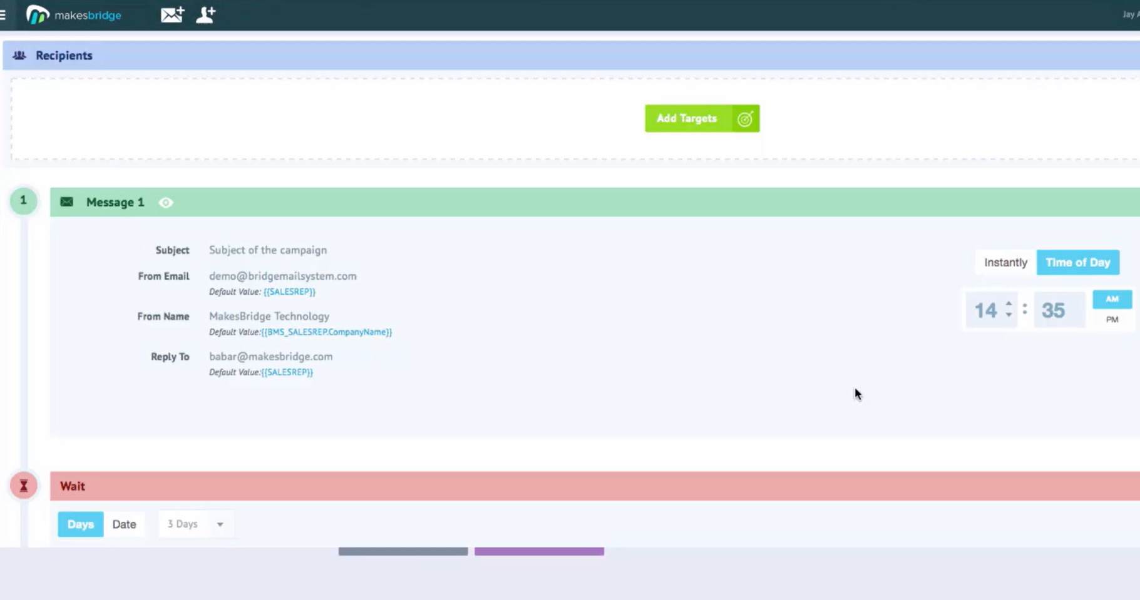Image resolution: width=1140 pixels, height=600 pixels.
Task: Click the Recipients group icon
Action: (19, 55)
